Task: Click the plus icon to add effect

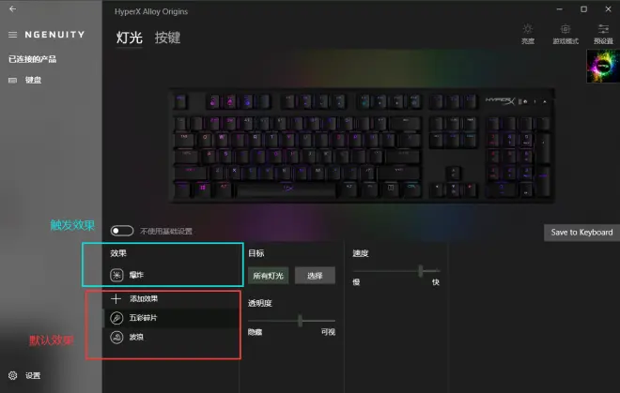Action: [116, 299]
